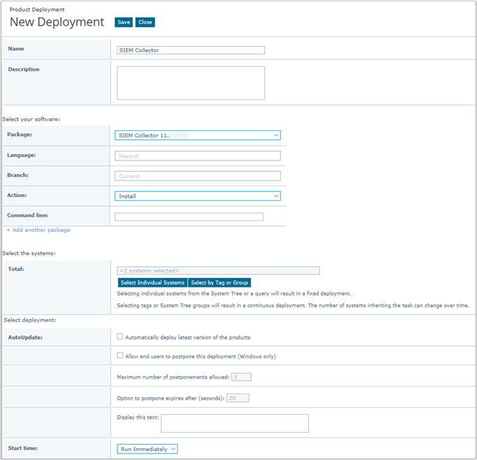This screenshot has width=477, height=460.
Task: Click the Select your software label
Action: coord(31,119)
